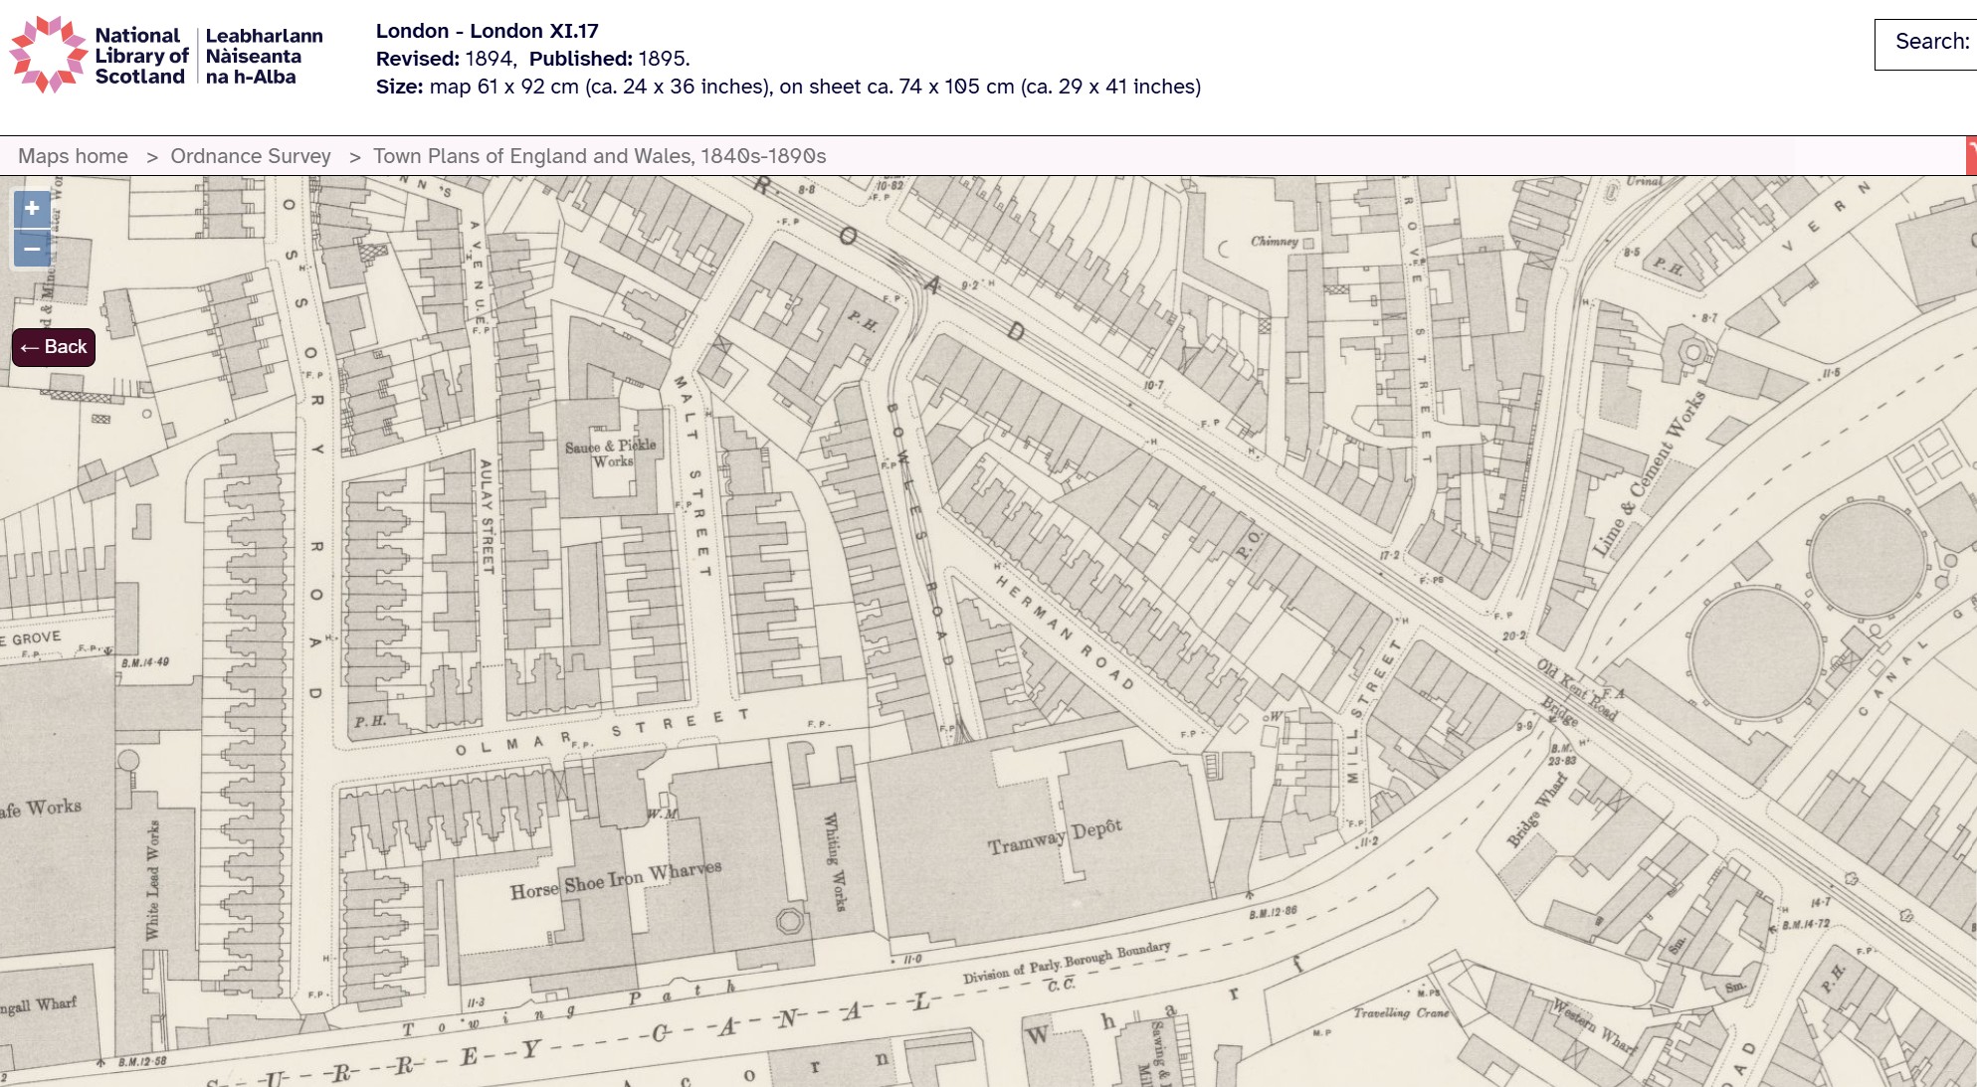Click the Leabharlann Nàiseanta na h-Alba text
This screenshot has width=1977, height=1087.
coord(264,56)
